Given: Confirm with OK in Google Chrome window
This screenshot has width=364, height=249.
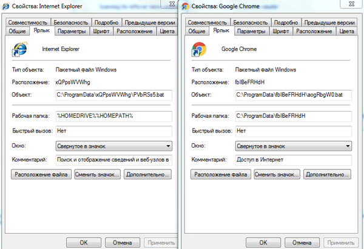Looking at the screenshot, I should point(263,243).
